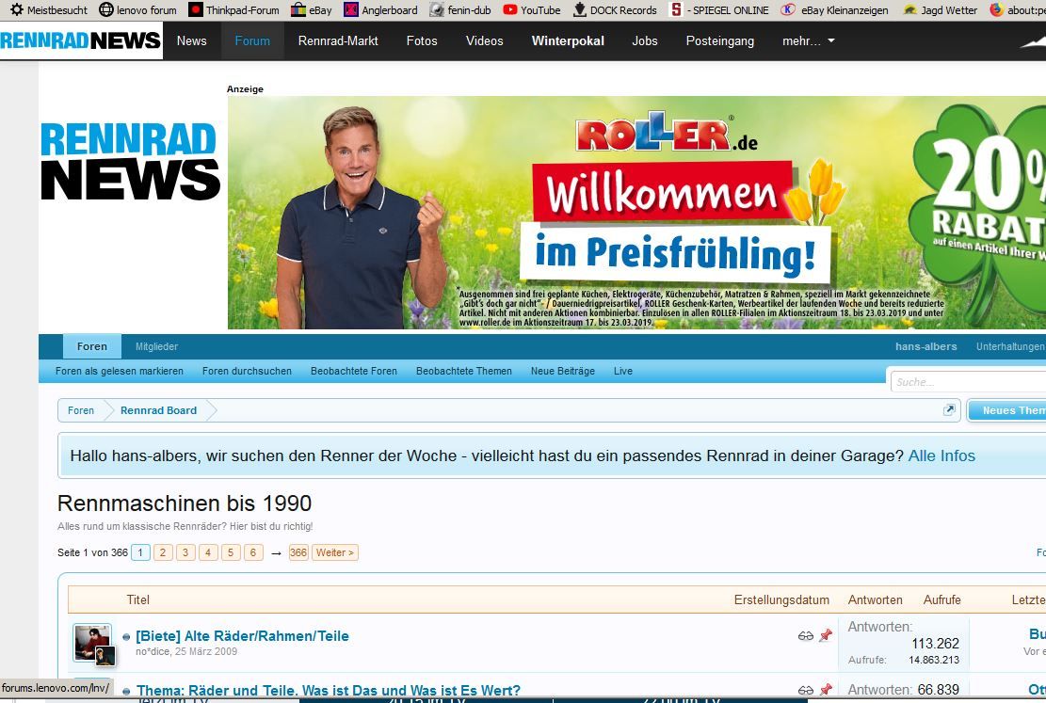Click the eBay bookmark icon
The image size is (1046, 703).
(x=298, y=10)
